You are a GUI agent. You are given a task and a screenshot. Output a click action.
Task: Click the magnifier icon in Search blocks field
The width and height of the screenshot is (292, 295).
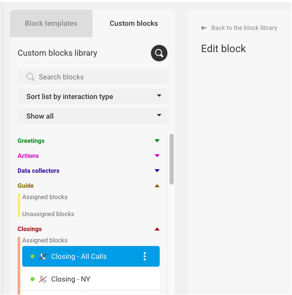30,77
